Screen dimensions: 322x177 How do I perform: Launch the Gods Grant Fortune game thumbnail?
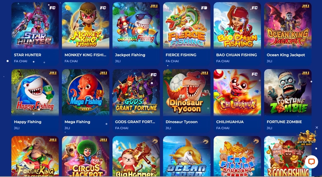(136, 92)
